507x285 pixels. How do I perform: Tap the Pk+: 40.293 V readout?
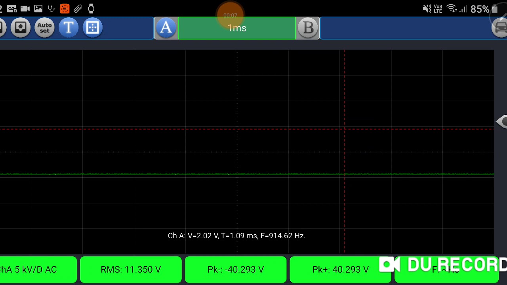341,270
